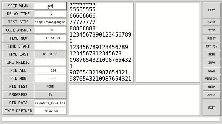Select PIN line 1234567812345678

[x=96, y=54]
